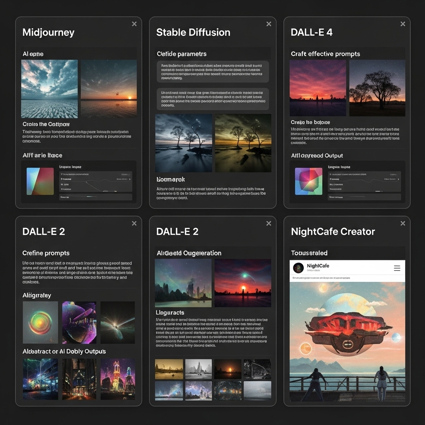Click the 'Albetract or Al Dobly Outpus' heading
Viewport: 425px width, 425px height.
click(64, 351)
